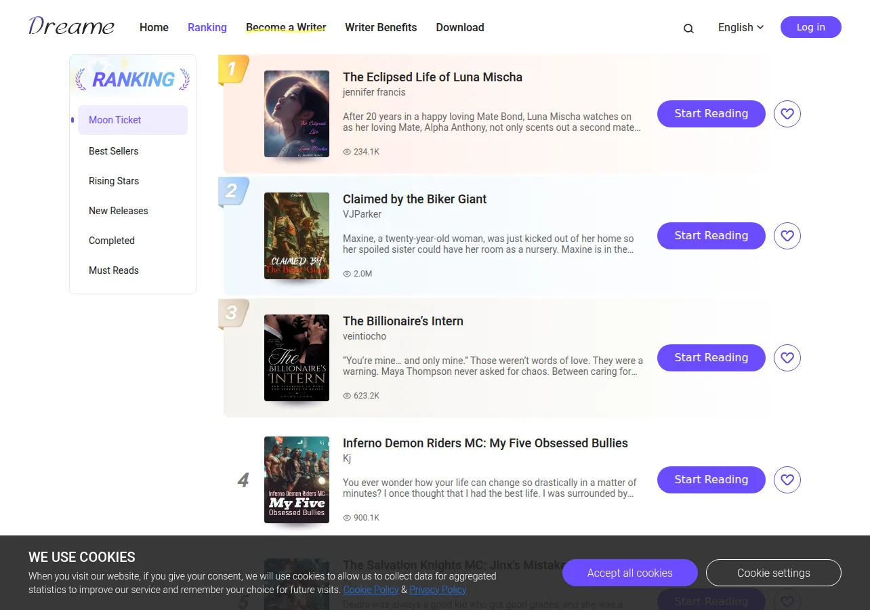Open title Inferno Demon Riders MC: My Five Obsessed Bullies
The width and height of the screenshot is (870, 610).
(x=485, y=443)
